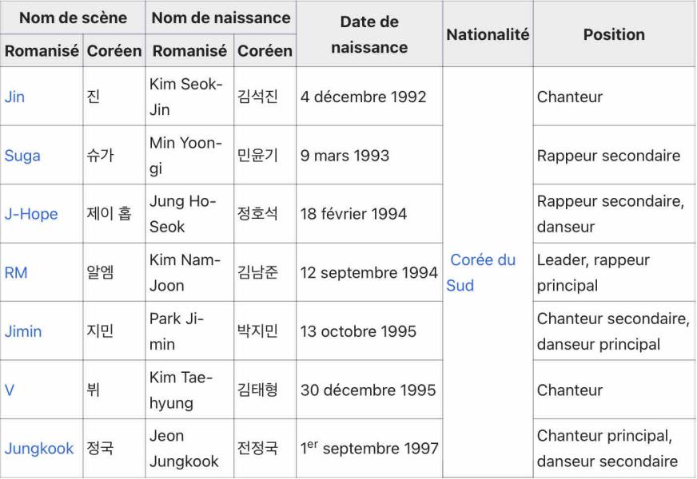Follow the Corée du Sud link
The image size is (697, 479).
tap(482, 272)
